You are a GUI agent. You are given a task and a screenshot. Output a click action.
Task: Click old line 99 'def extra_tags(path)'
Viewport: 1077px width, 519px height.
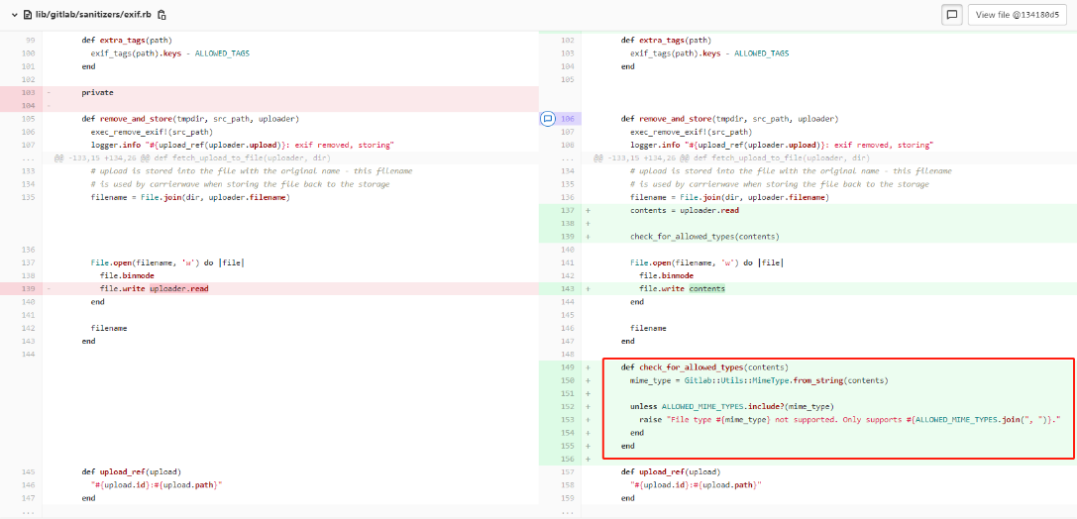pyautogui.click(x=127, y=41)
